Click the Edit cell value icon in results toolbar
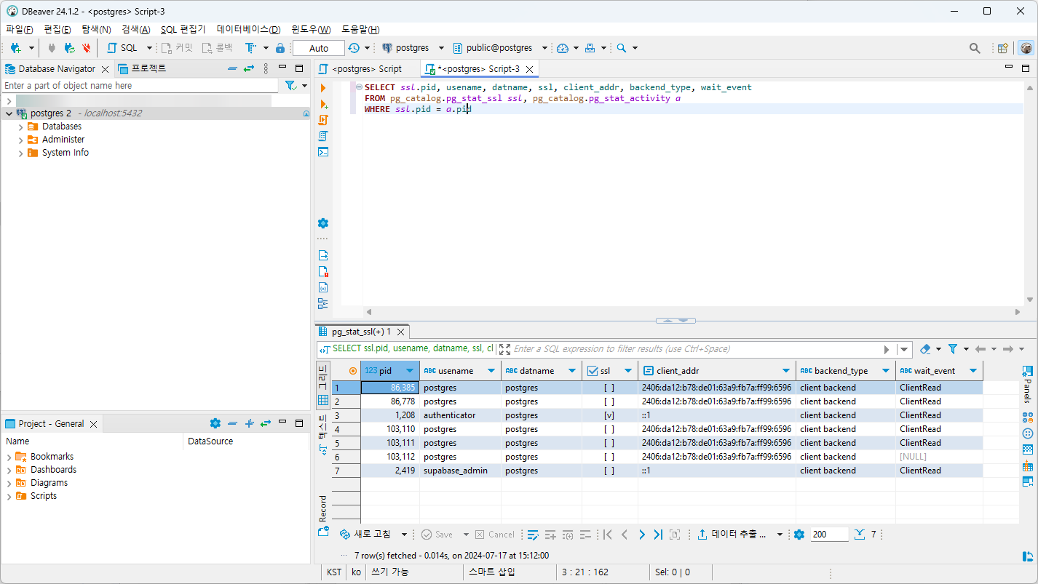 point(533,535)
